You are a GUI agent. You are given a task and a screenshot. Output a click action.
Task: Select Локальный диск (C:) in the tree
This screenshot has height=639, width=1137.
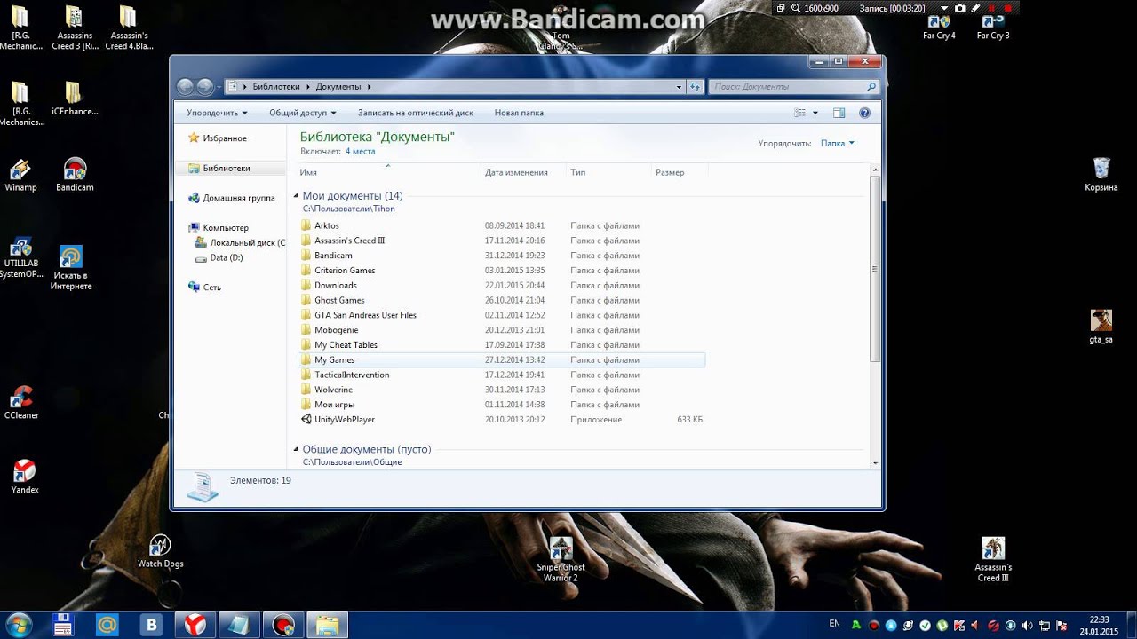tap(240, 242)
